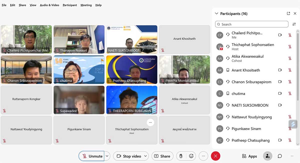Image resolution: width=300 pixels, height=163 pixels.
Task: Open the Apps button
Action: tap(249, 156)
